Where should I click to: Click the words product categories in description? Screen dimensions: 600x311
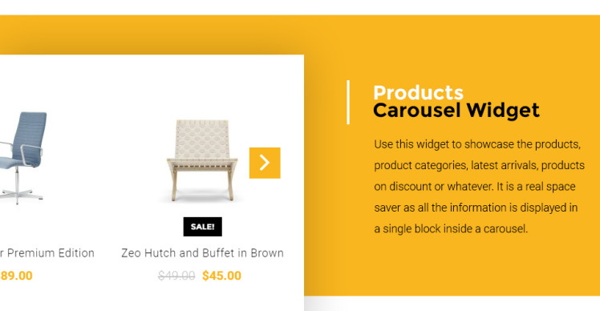(x=420, y=166)
